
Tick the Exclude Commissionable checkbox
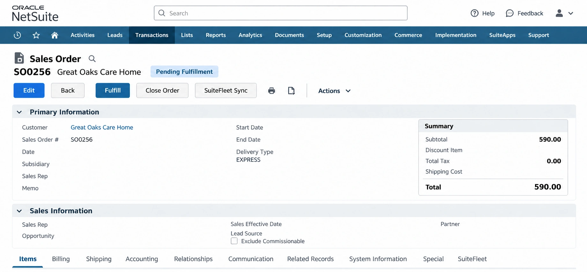click(x=234, y=241)
